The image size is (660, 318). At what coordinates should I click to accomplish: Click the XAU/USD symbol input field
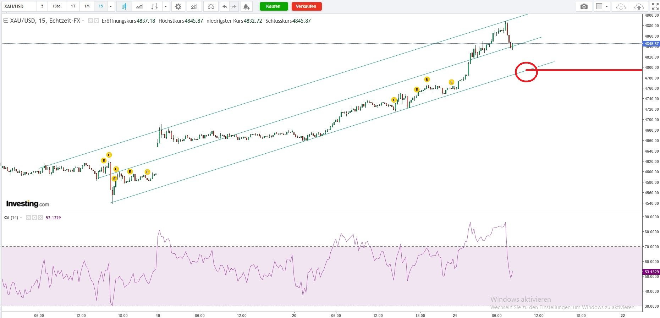click(x=18, y=6)
